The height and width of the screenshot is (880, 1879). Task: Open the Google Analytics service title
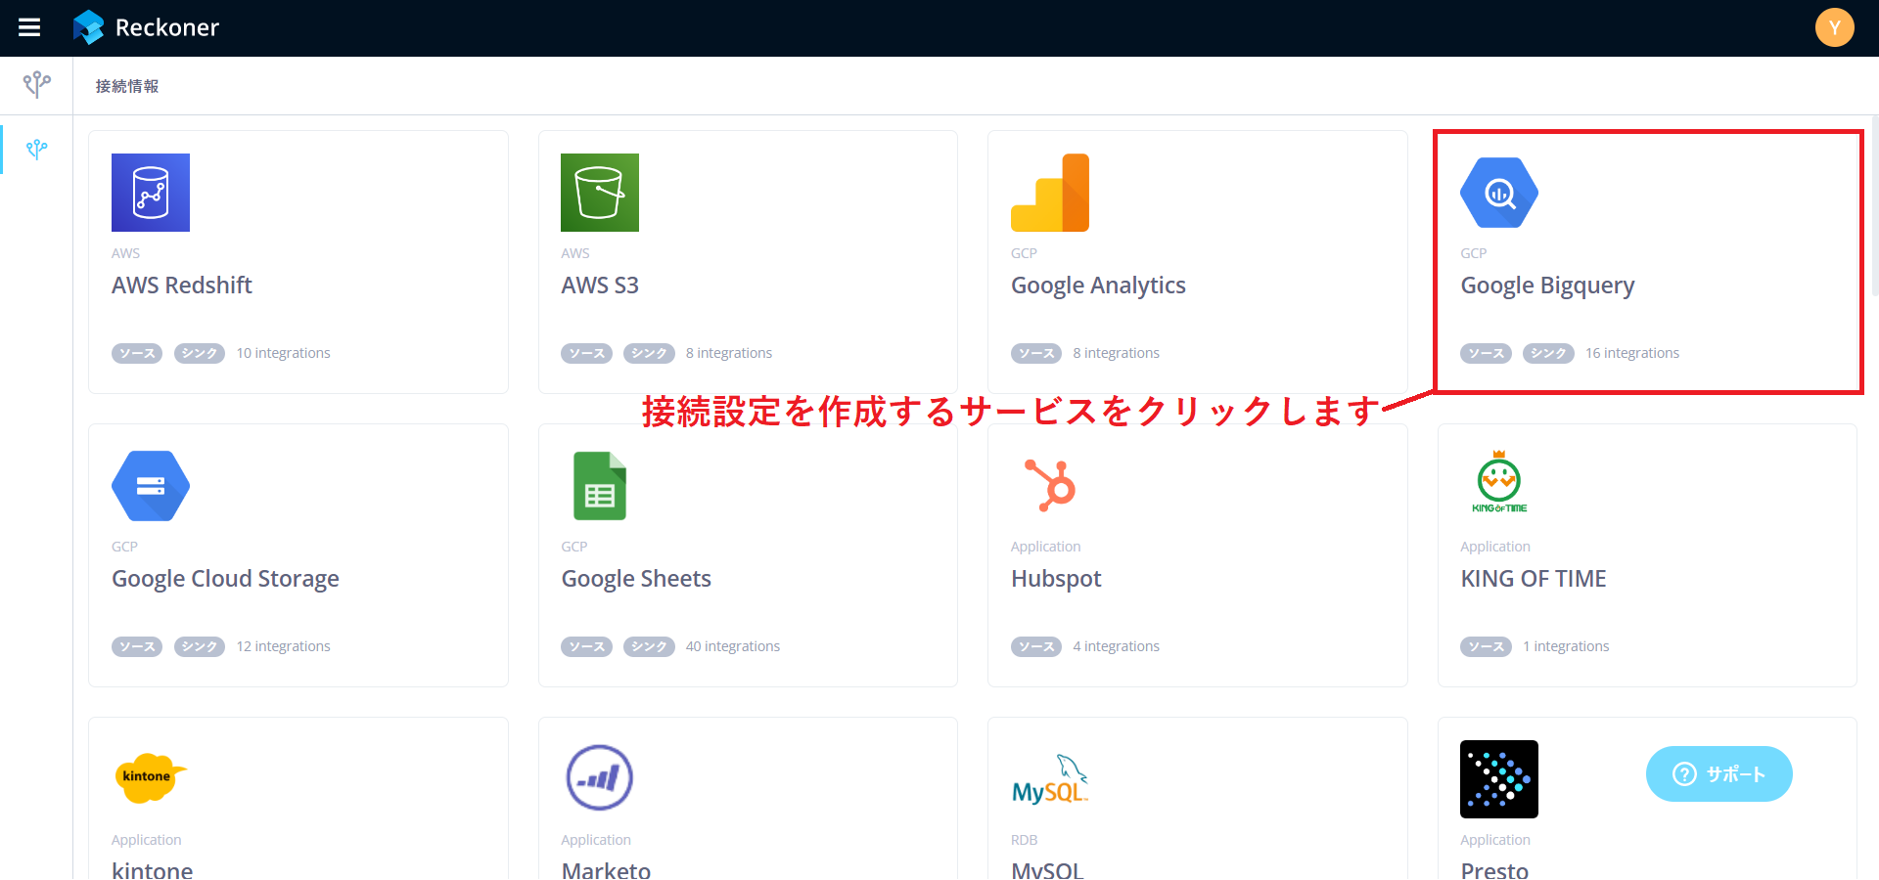(x=1098, y=286)
